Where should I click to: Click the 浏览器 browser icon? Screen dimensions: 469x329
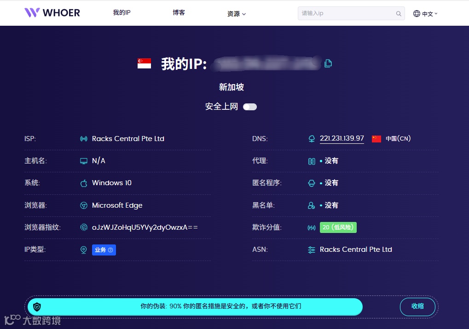click(84, 205)
